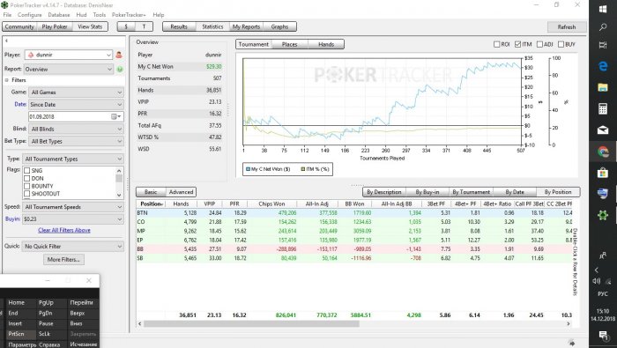Viewport: 617px width, 348px height.
Task: Open Microsoft Store from the taskbar
Action: click(602, 173)
